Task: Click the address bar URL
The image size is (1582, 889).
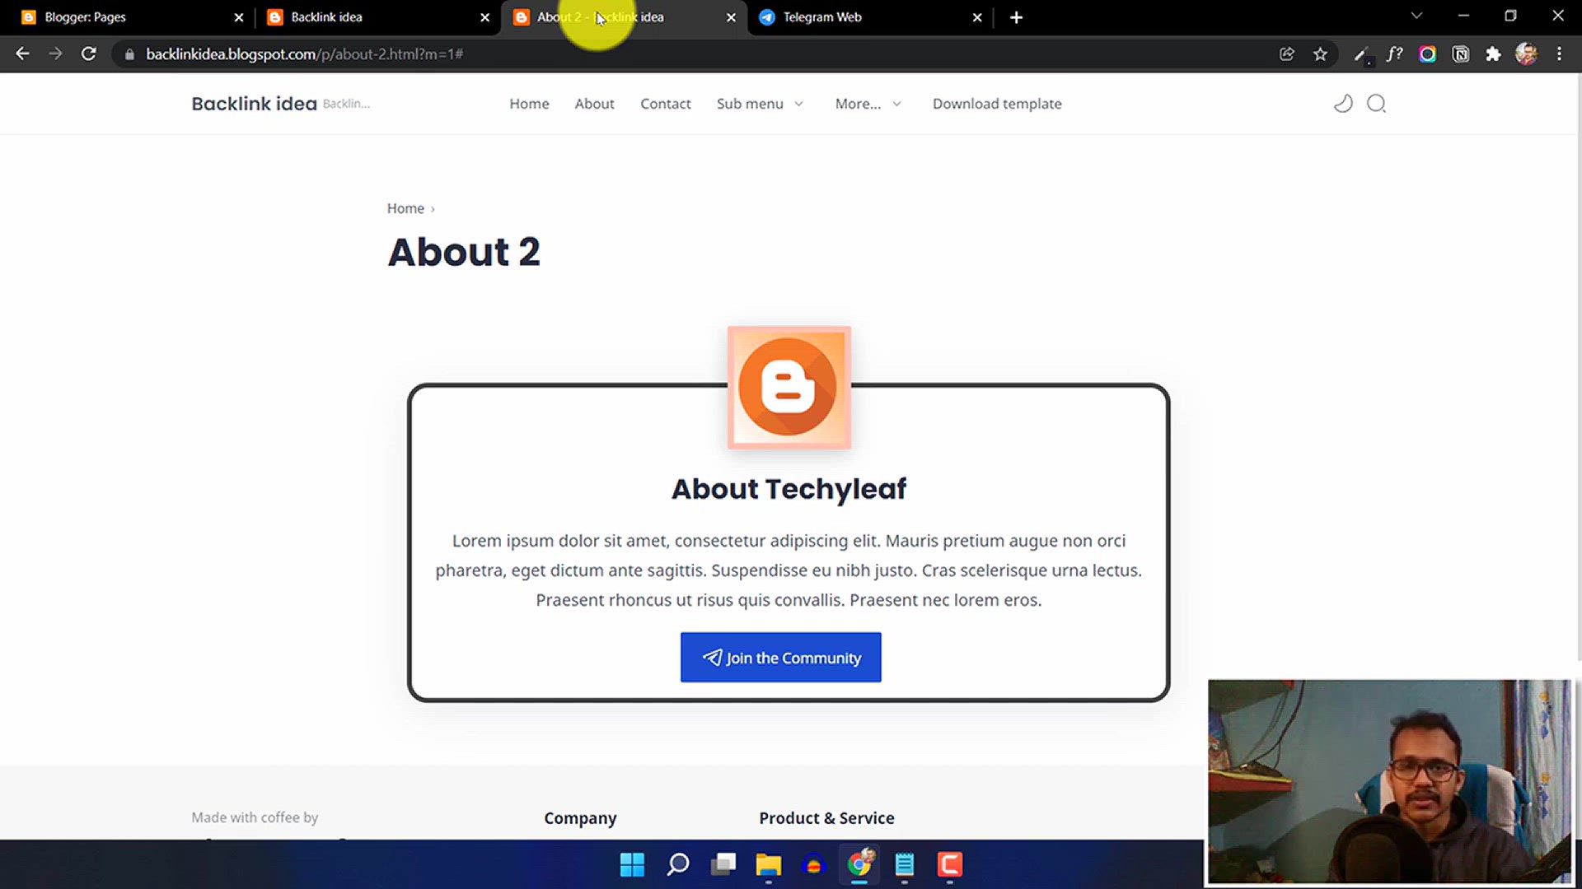Action: [305, 54]
